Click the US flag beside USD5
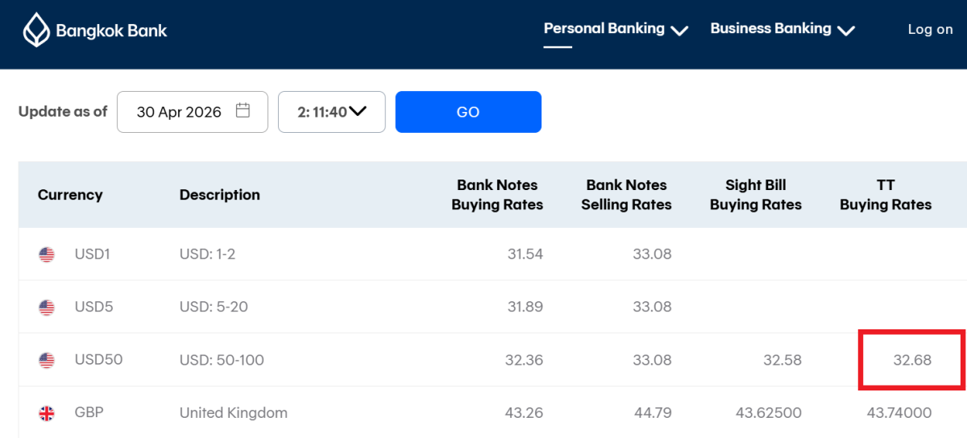The height and width of the screenshot is (438, 967). pos(47,307)
